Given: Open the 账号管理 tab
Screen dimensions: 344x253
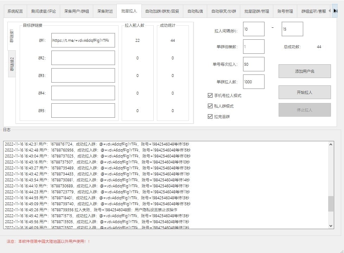Looking at the screenshot, I should [285, 11].
